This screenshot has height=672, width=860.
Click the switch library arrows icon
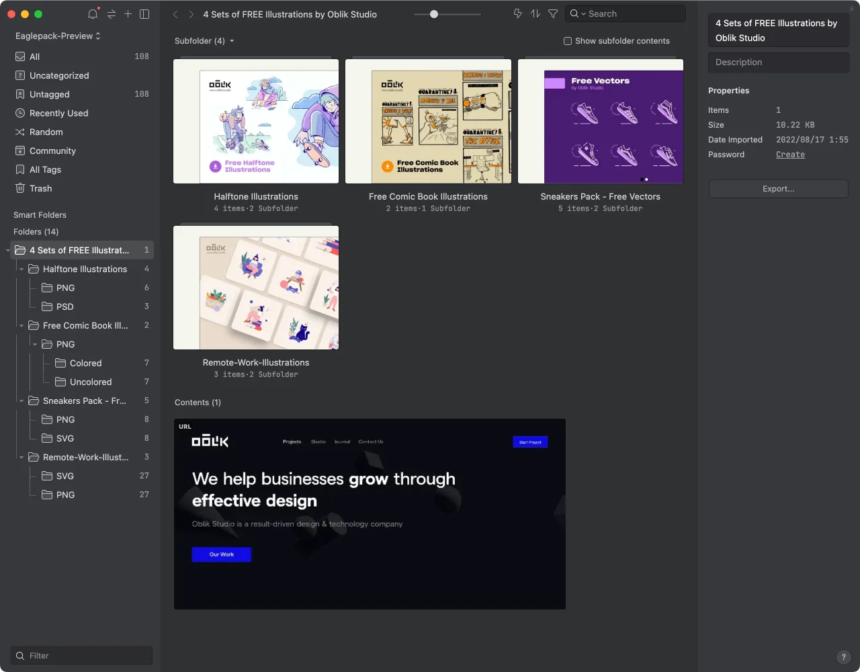click(x=112, y=14)
